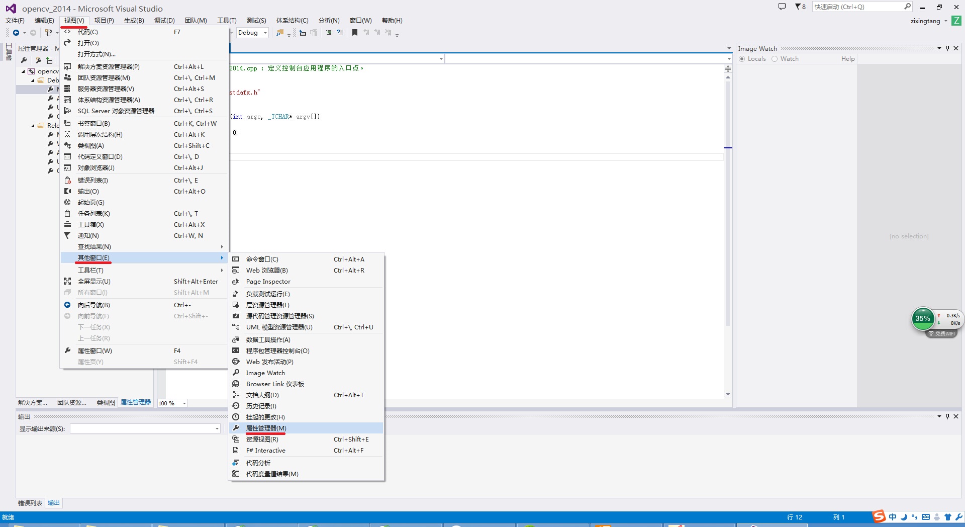Viewport: 965px width, 527px height.
Task: Switch to Error List (错误列表) tab
Action: [x=30, y=503]
